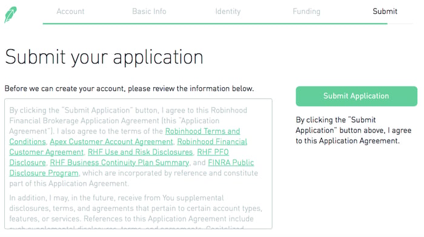Click the green progress bar under tabs
The image size is (424, 237).
[215, 24]
